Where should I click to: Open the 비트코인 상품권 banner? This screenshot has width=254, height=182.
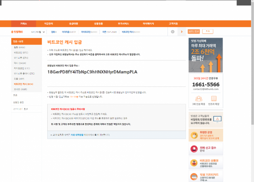(x=206, y=163)
